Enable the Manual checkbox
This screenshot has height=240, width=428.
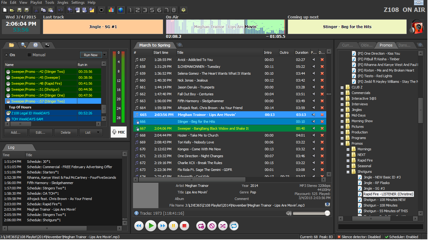tap(29, 55)
